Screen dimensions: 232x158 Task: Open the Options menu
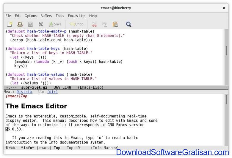click(30, 16)
